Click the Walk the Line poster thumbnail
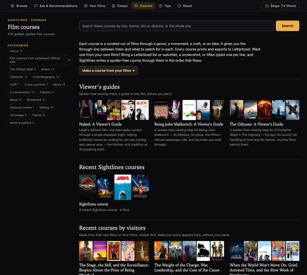This screenshot has width=307, height=275. pyautogui.click(x=114, y=251)
